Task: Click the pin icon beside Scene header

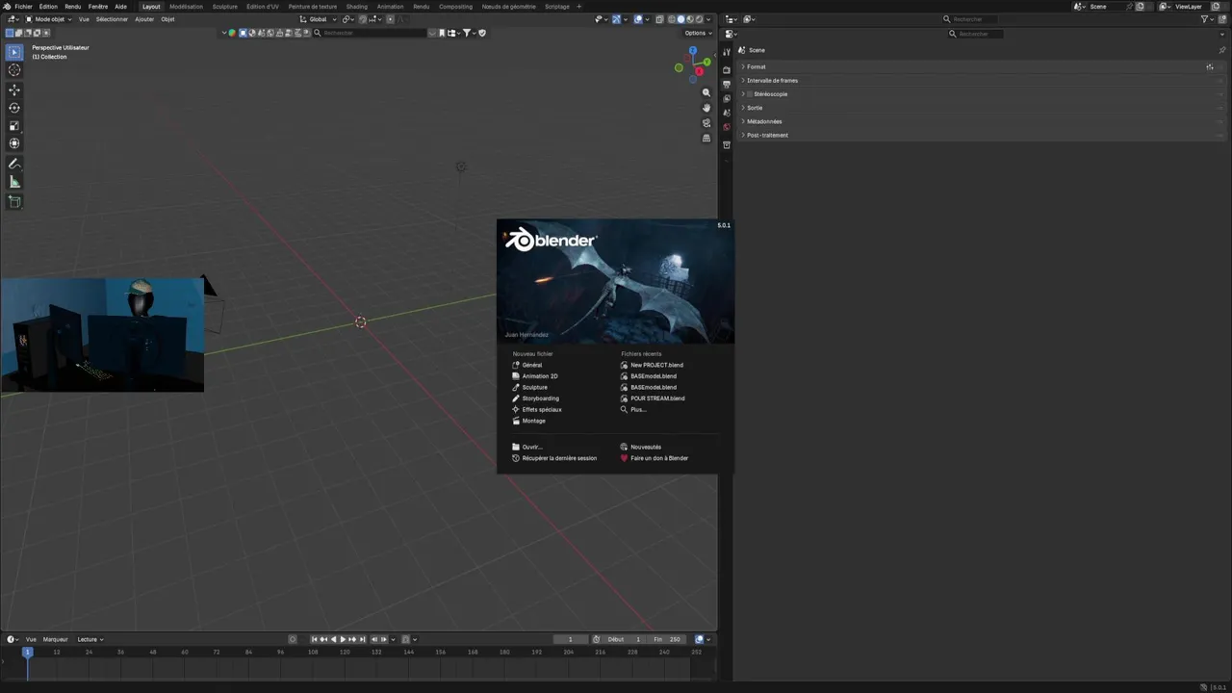Action: pos(1222,50)
